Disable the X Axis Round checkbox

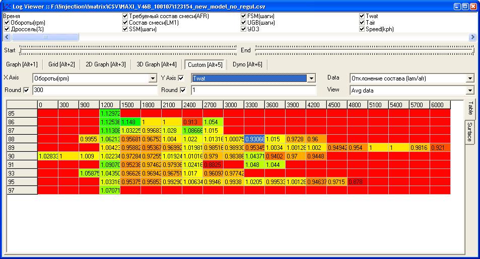[x=26, y=90]
